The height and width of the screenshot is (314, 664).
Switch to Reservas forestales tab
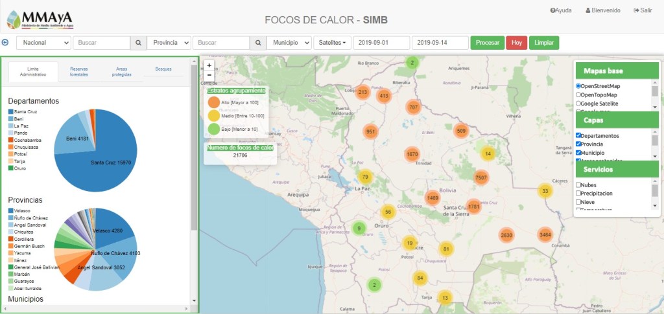click(78, 71)
